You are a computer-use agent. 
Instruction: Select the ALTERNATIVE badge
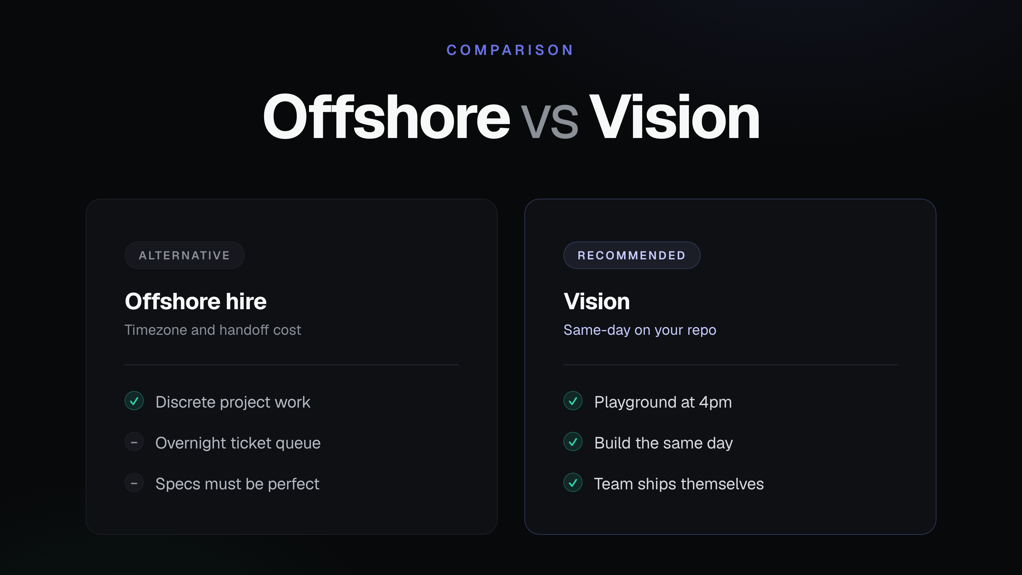[x=185, y=255]
